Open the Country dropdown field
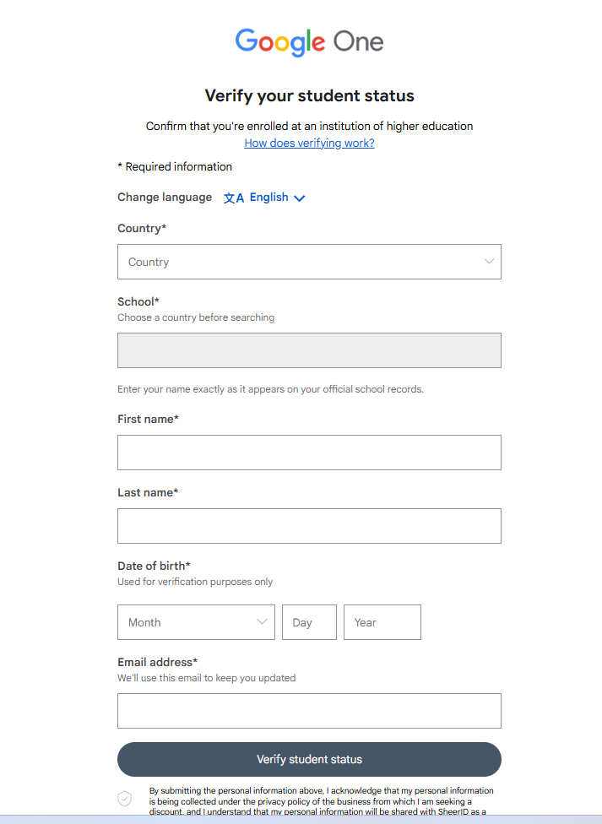602x824 pixels. pos(309,262)
